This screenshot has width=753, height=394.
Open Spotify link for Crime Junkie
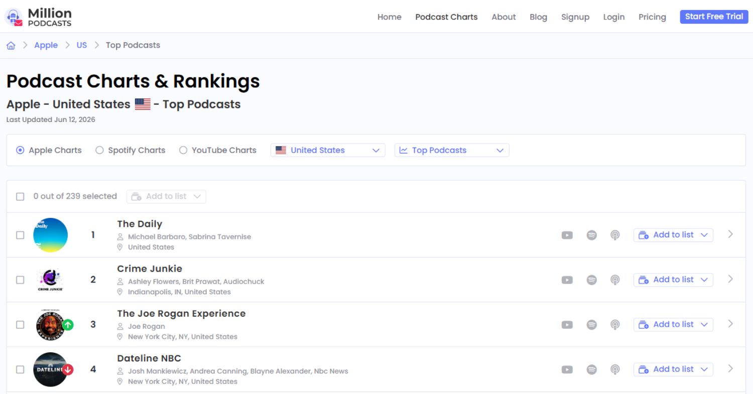[x=592, y=280]
